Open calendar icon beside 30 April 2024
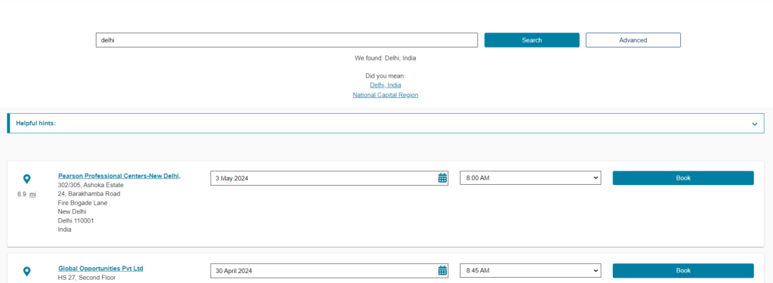 pyautogui.click(x=442, y=271)
